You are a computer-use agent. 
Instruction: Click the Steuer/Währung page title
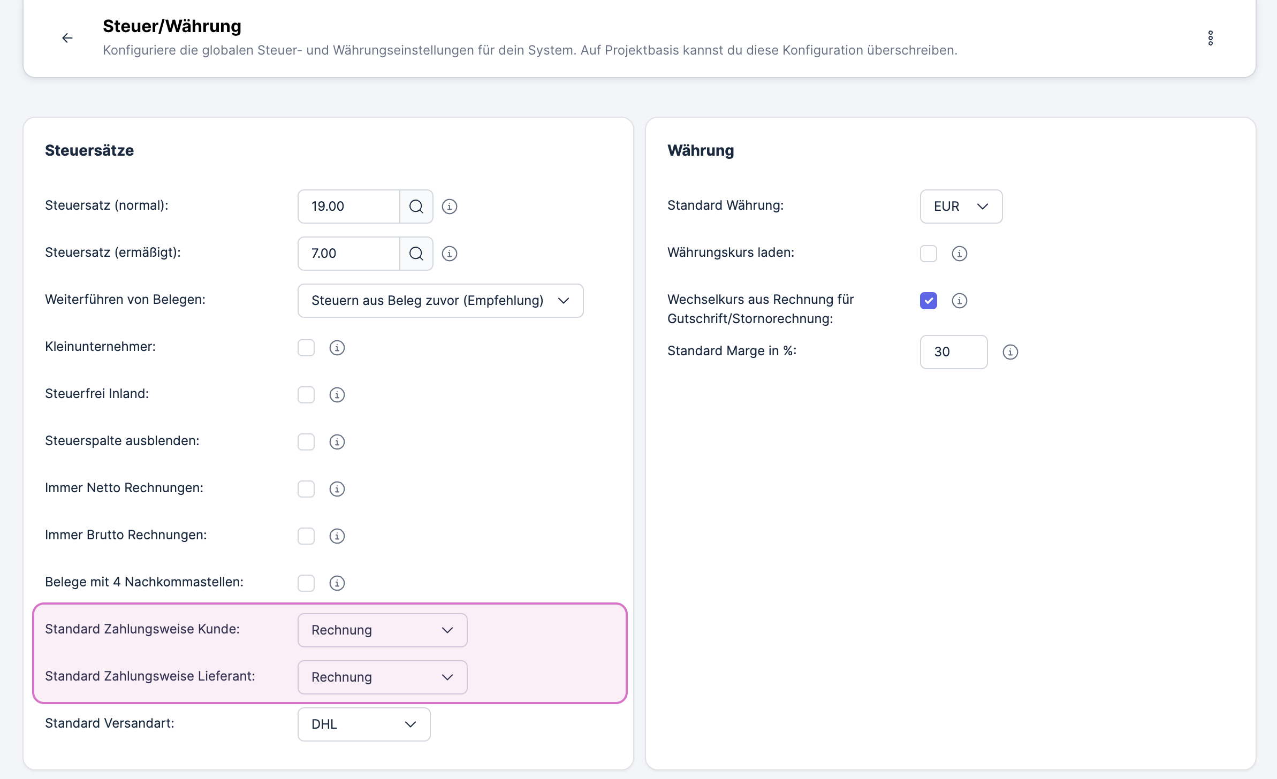pyautogui.click(x=172, y=26)
